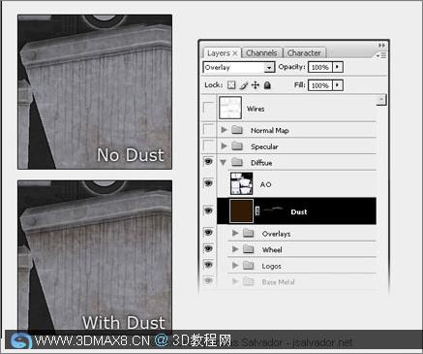This screenshot has height=354, width=423.
Task: Collapse panel with double-arrow icon
Action: [381, 46]
